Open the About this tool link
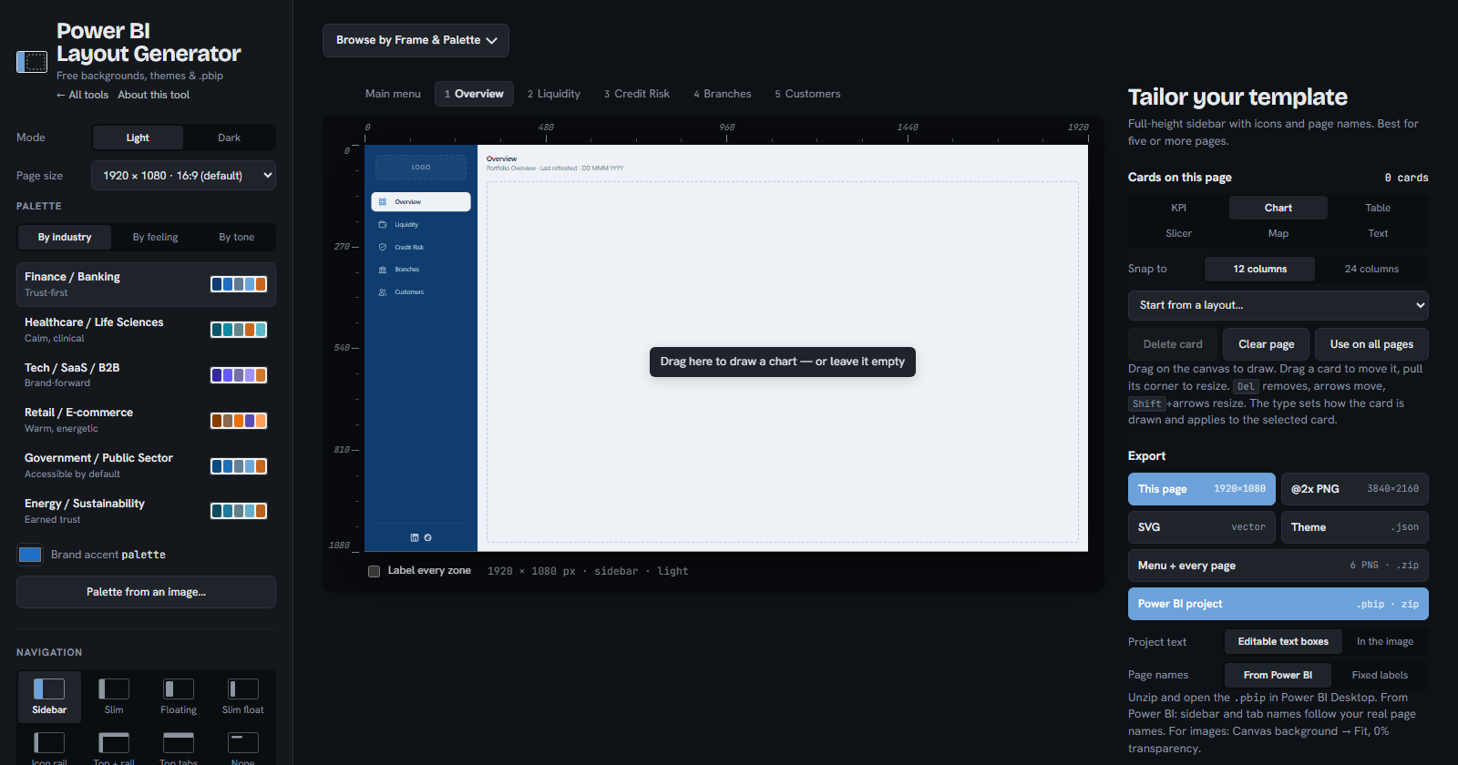 tap(154, 95)
